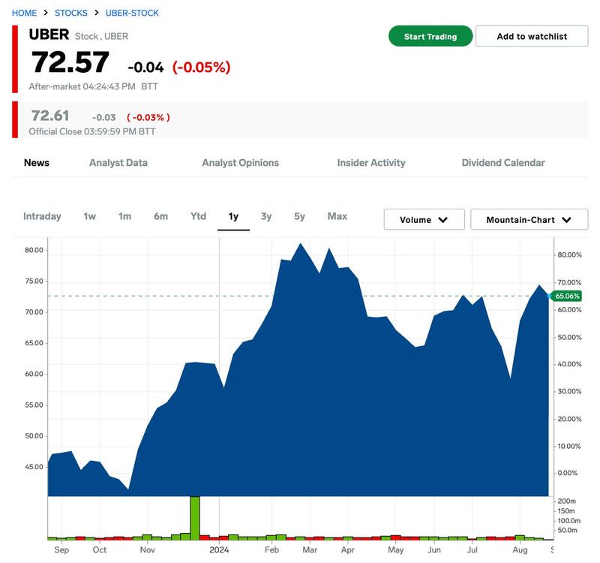Open the Analyst Opinions tab

pos(240,163)
